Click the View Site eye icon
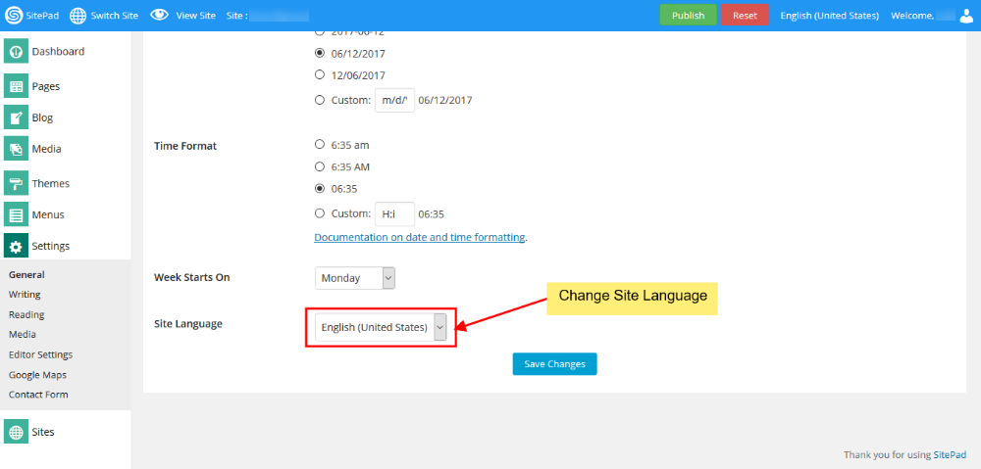 pyautogui.click(x=159, y=16)
